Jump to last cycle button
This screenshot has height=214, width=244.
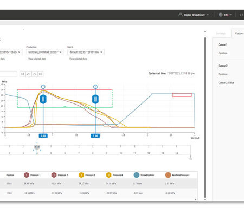(41, 74)
